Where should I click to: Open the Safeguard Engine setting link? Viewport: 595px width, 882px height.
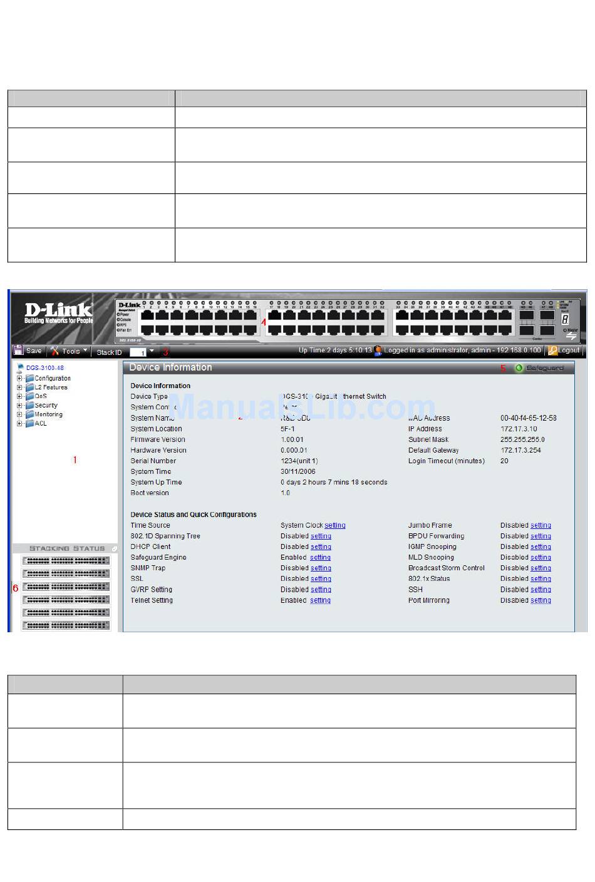coord(320,558)
